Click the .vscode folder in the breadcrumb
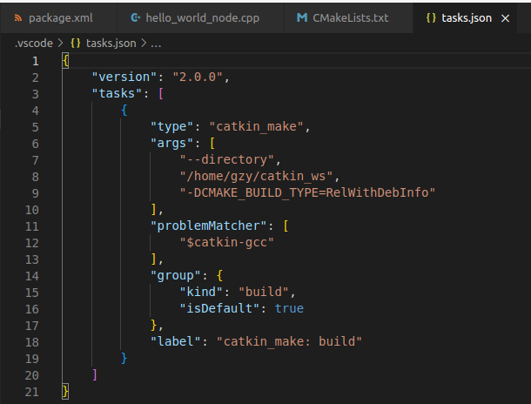 pos(34,44)
